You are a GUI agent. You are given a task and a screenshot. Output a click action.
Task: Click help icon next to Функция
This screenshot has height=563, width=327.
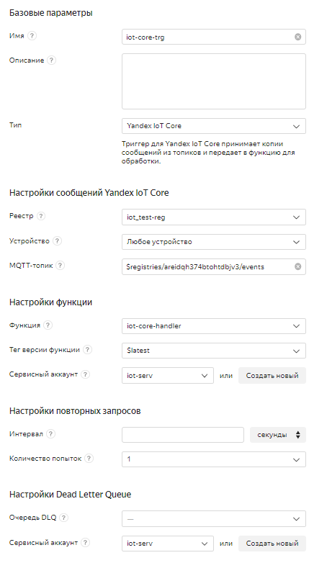tap(48, 325)
